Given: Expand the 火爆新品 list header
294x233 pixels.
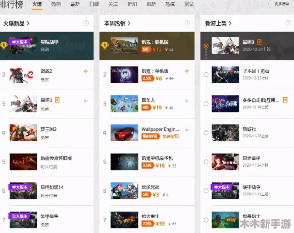Looking at the screenshot, I should tap(16, 23).
